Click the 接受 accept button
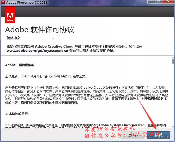175x142 pixels. pyautogui.click(x=159, y=135)
